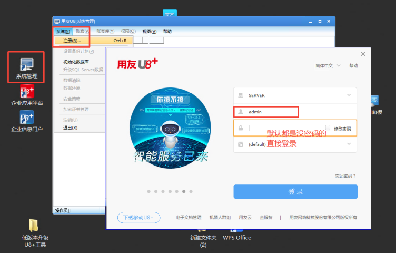
Task: Choose 数据清除 menu entry
Action: 72,80
